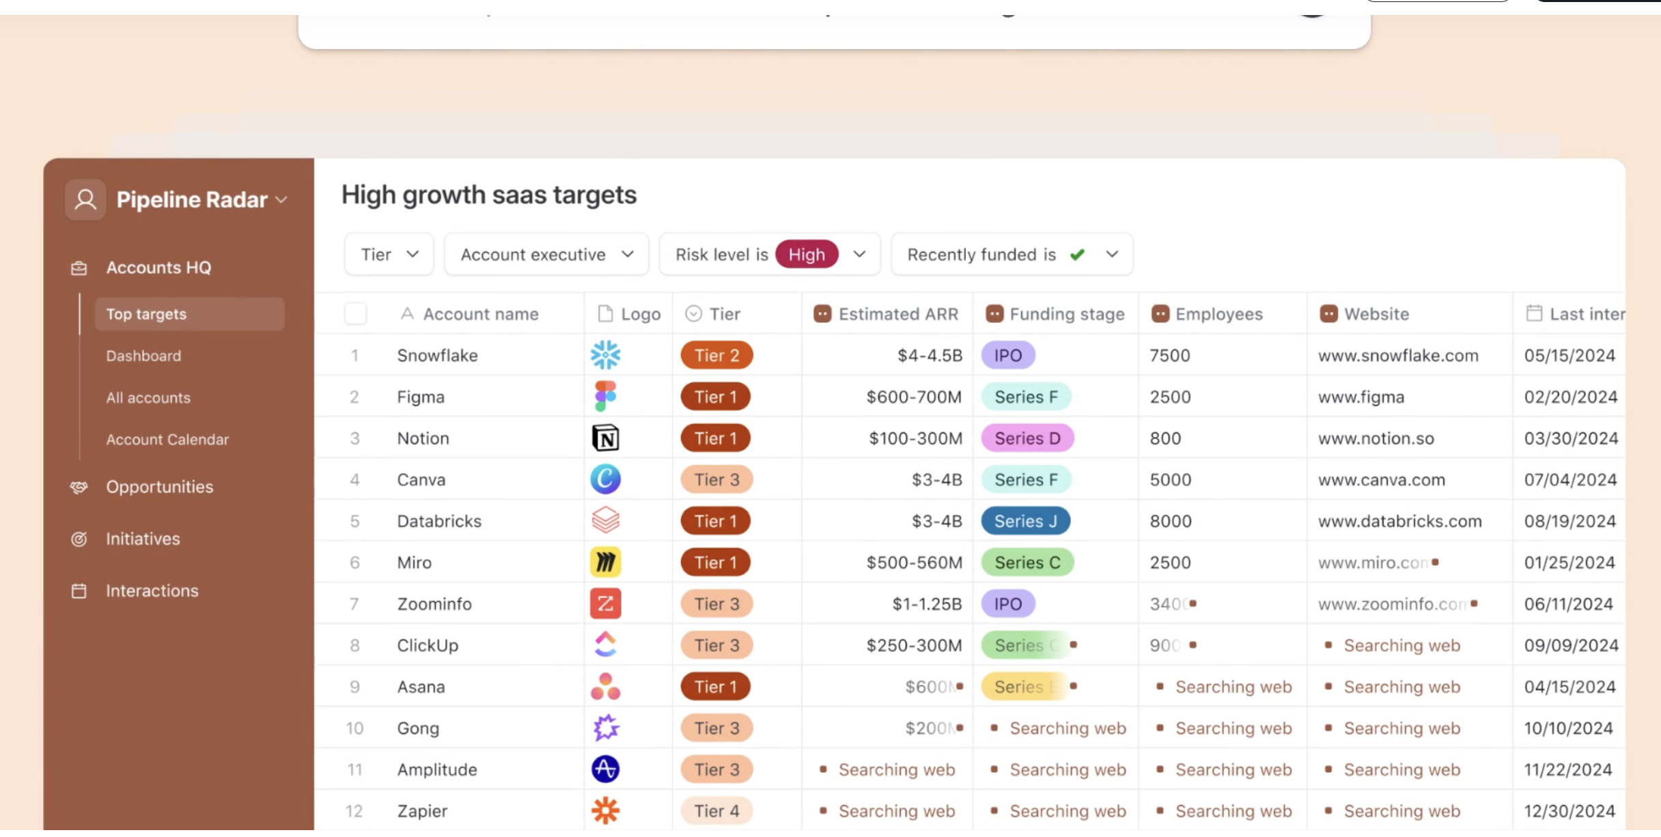Image resolution: width=1661 pixels, height=837 pixels.
Task: Open Snowflake's Tier 2 tag dropdown
Action: tap(716, 355)
